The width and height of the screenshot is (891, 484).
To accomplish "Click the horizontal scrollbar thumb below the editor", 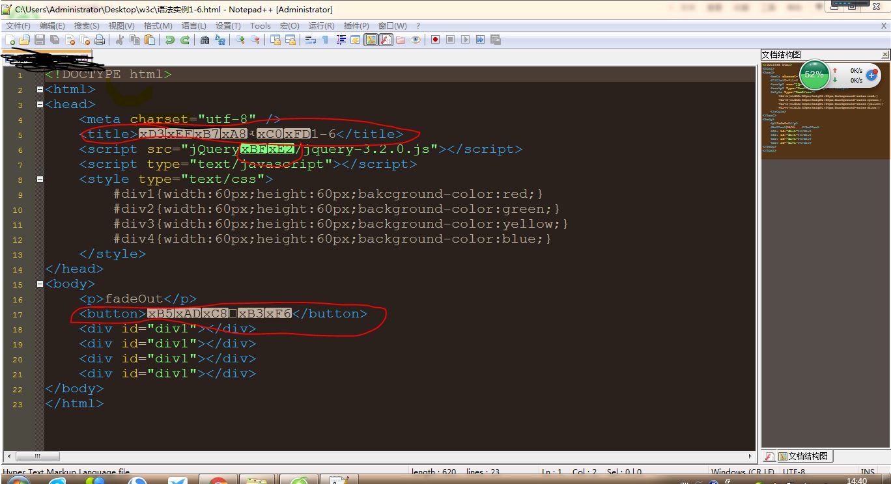I will (x=38, y=456).
